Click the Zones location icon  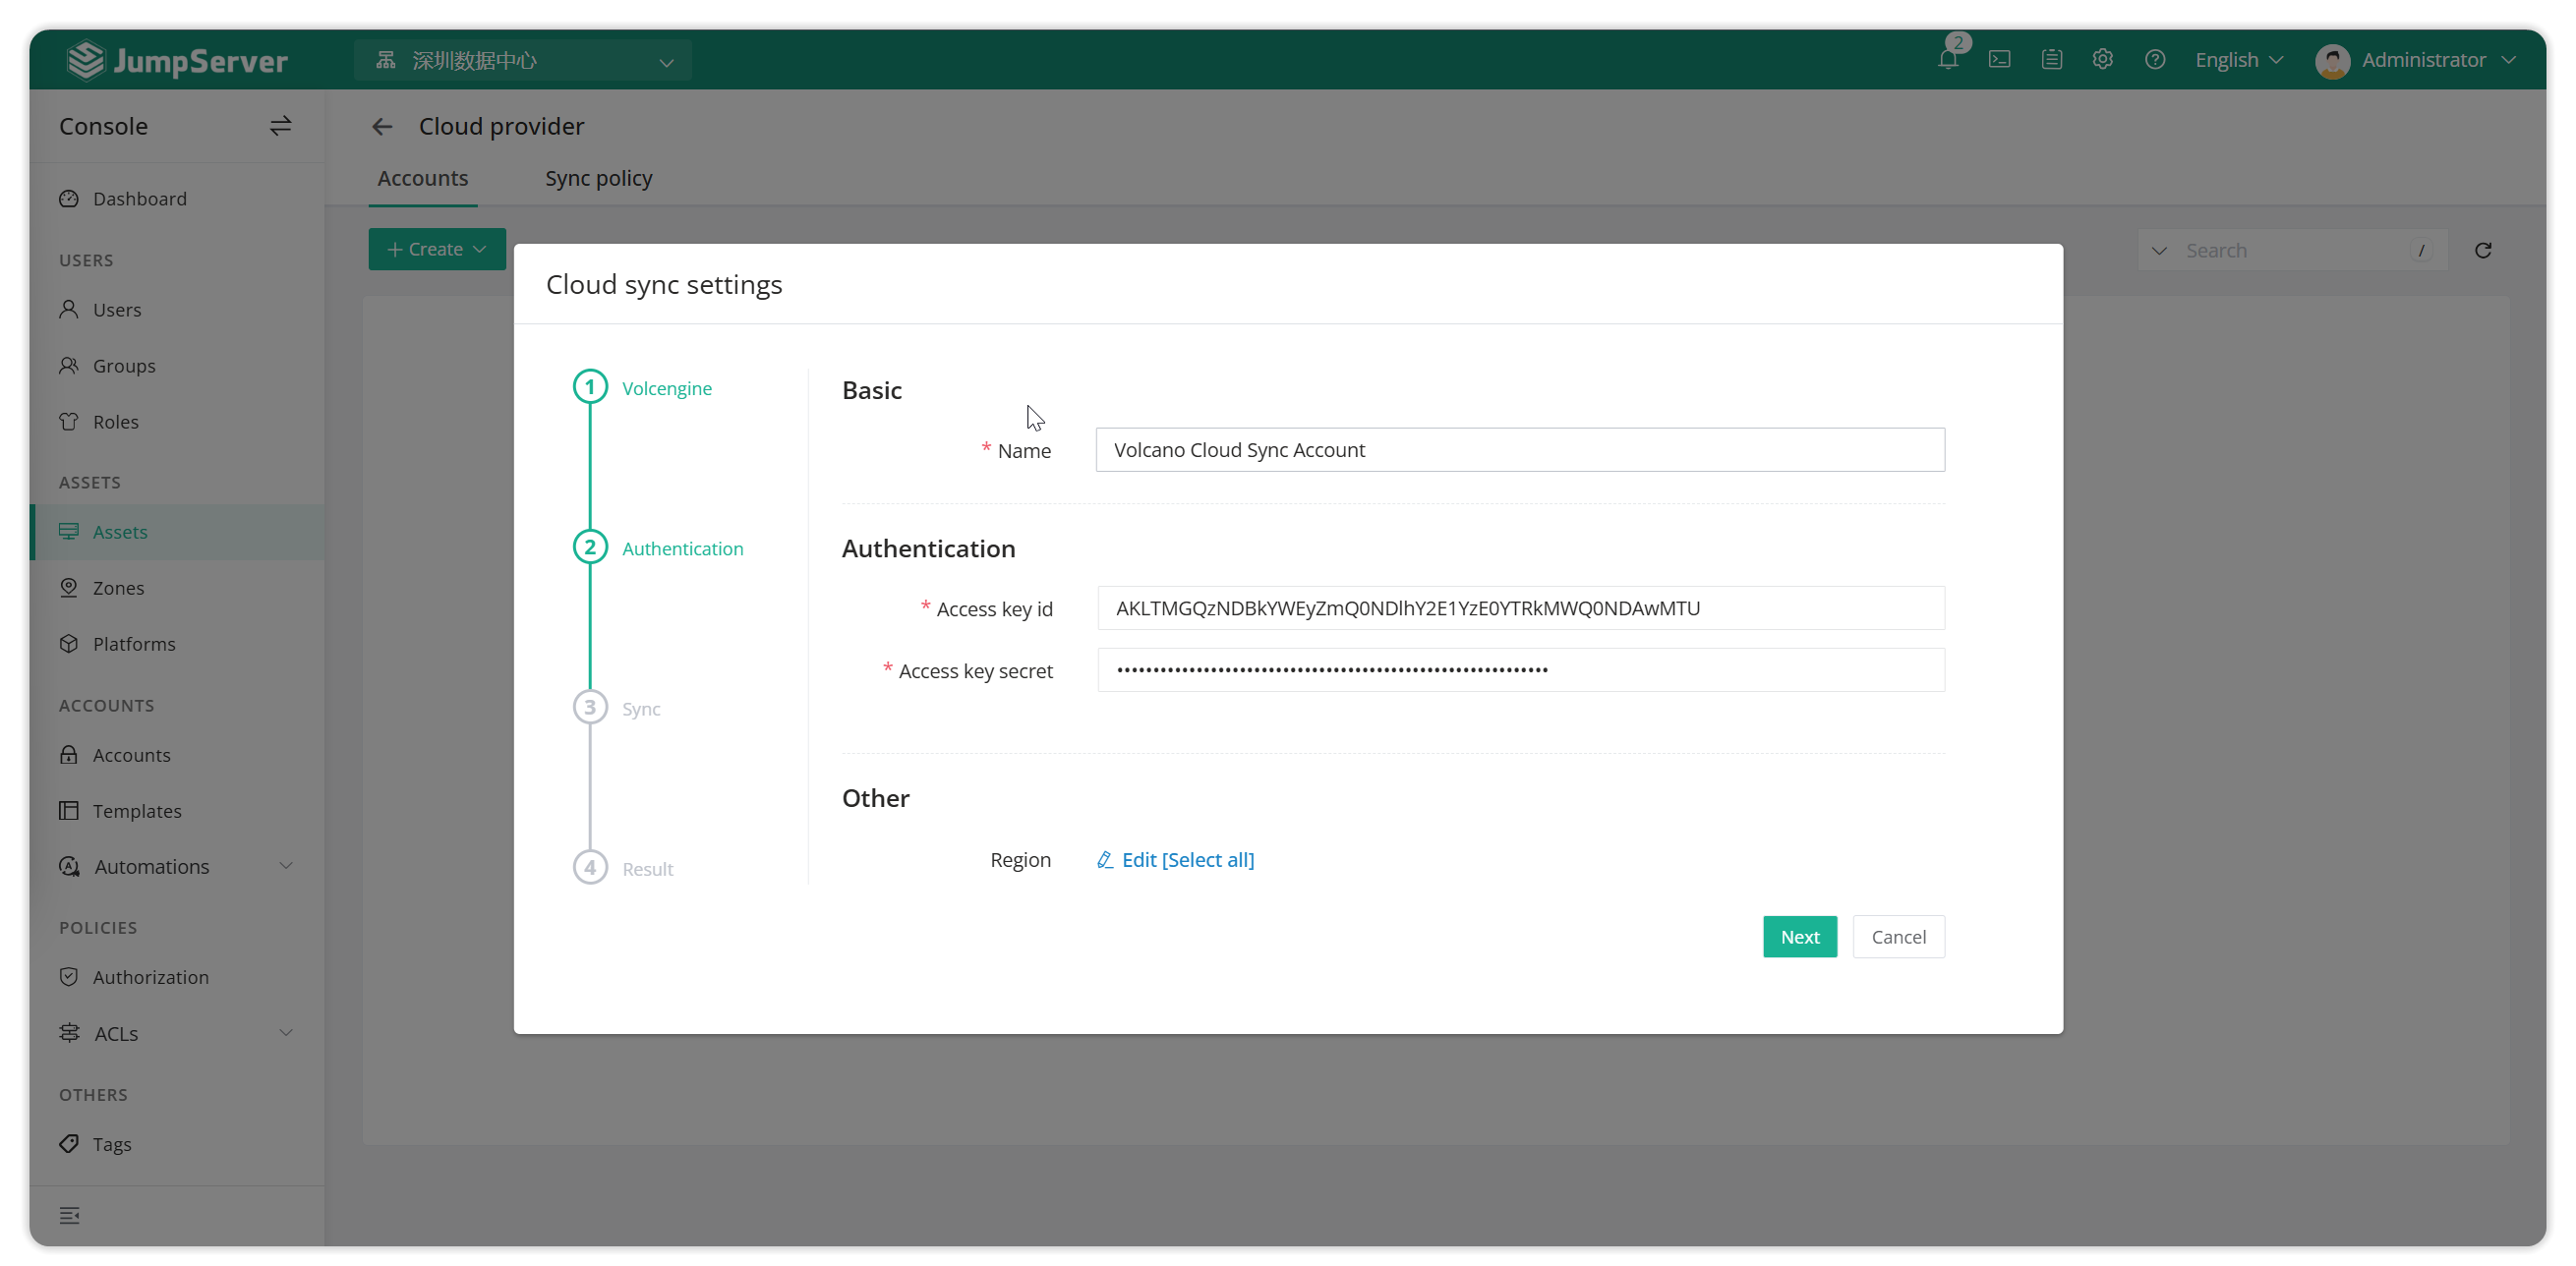(x=69, y=587)
